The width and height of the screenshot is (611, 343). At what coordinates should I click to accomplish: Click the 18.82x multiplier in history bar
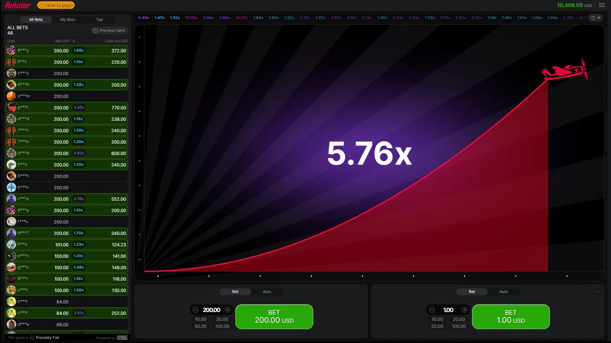pyautogui.click(x=191, y=18)
